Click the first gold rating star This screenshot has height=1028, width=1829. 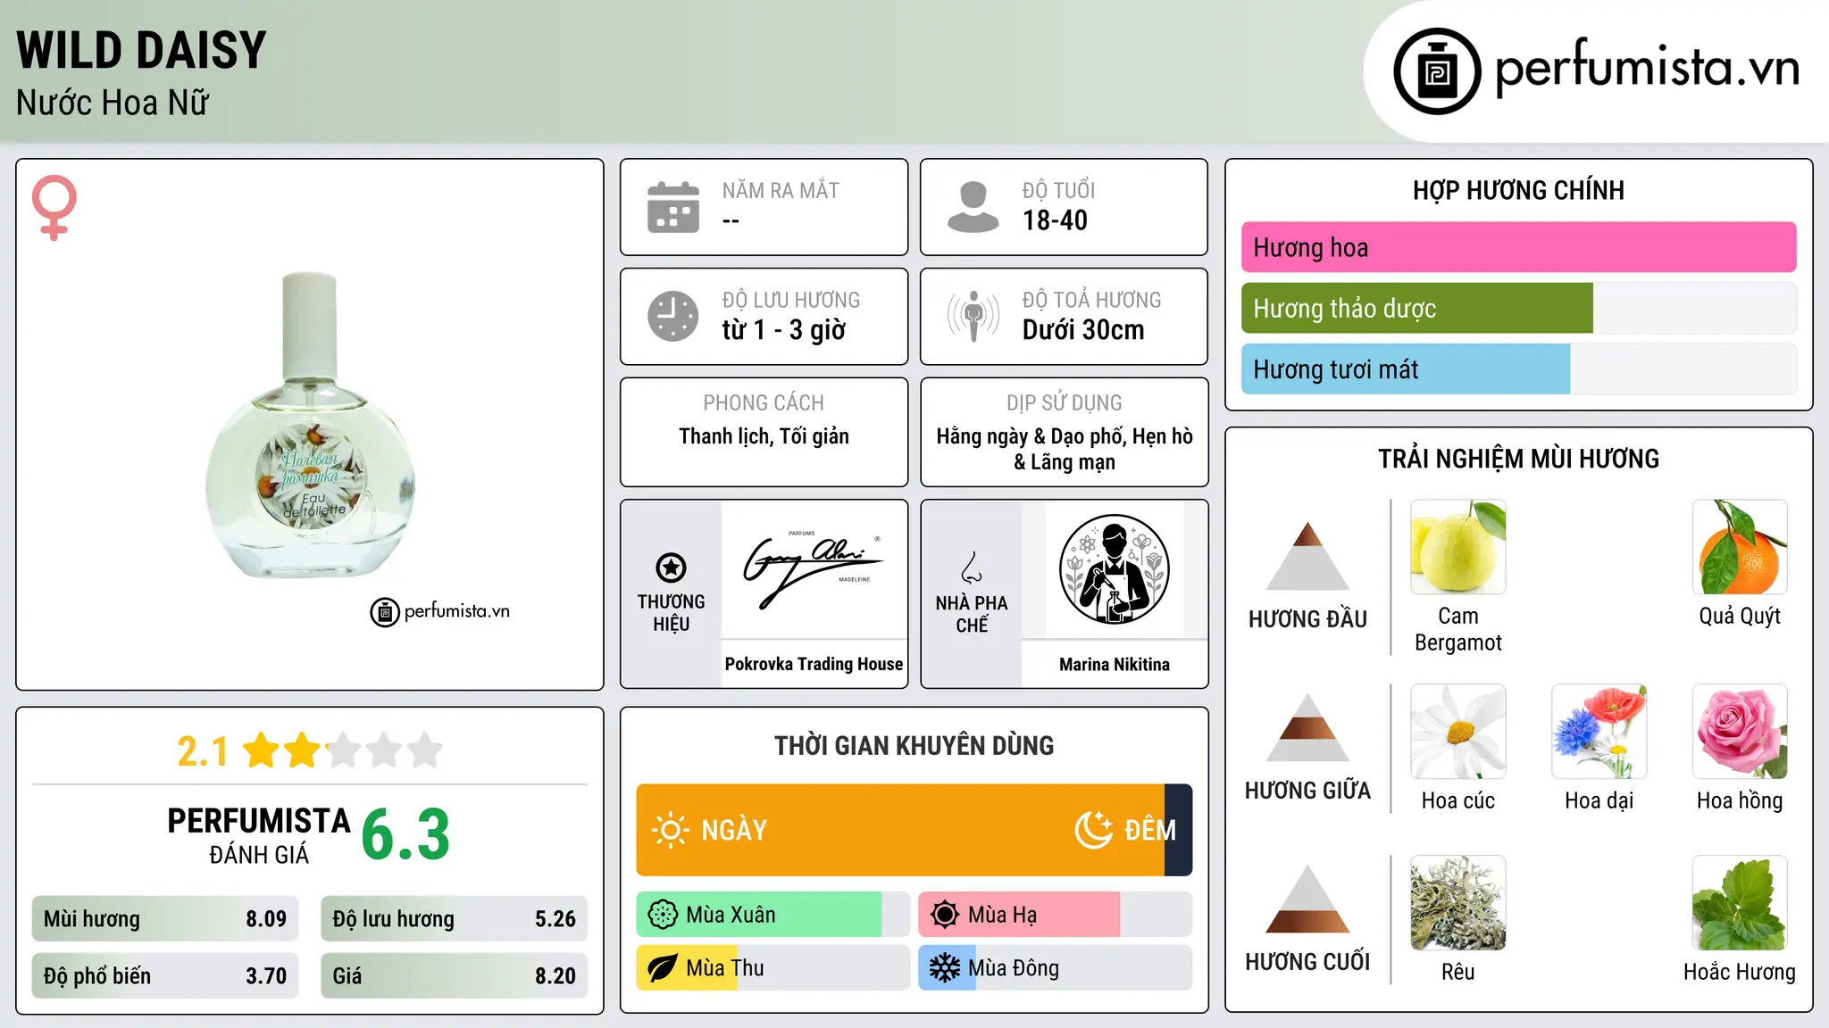(262, 750)
